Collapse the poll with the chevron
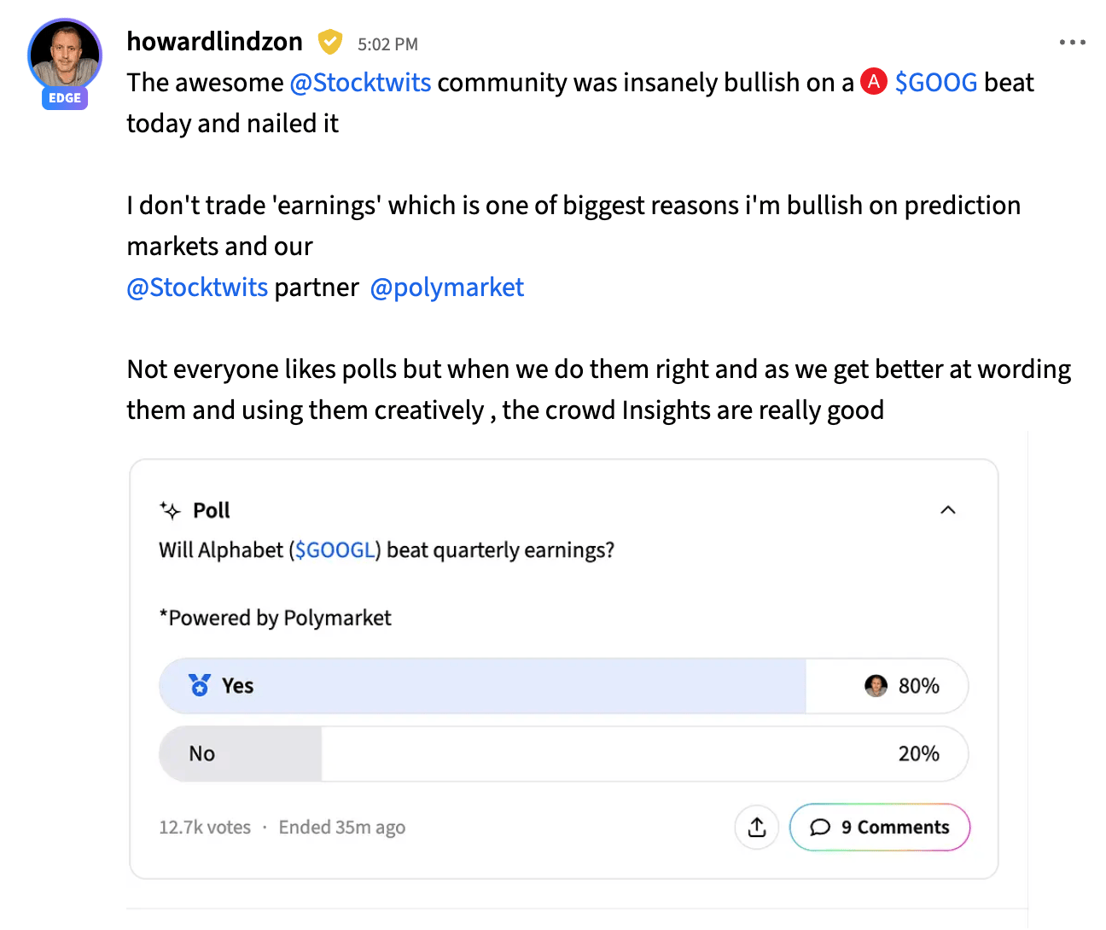Viewport: 1106px width, 930px height. (x=947, y=510)
